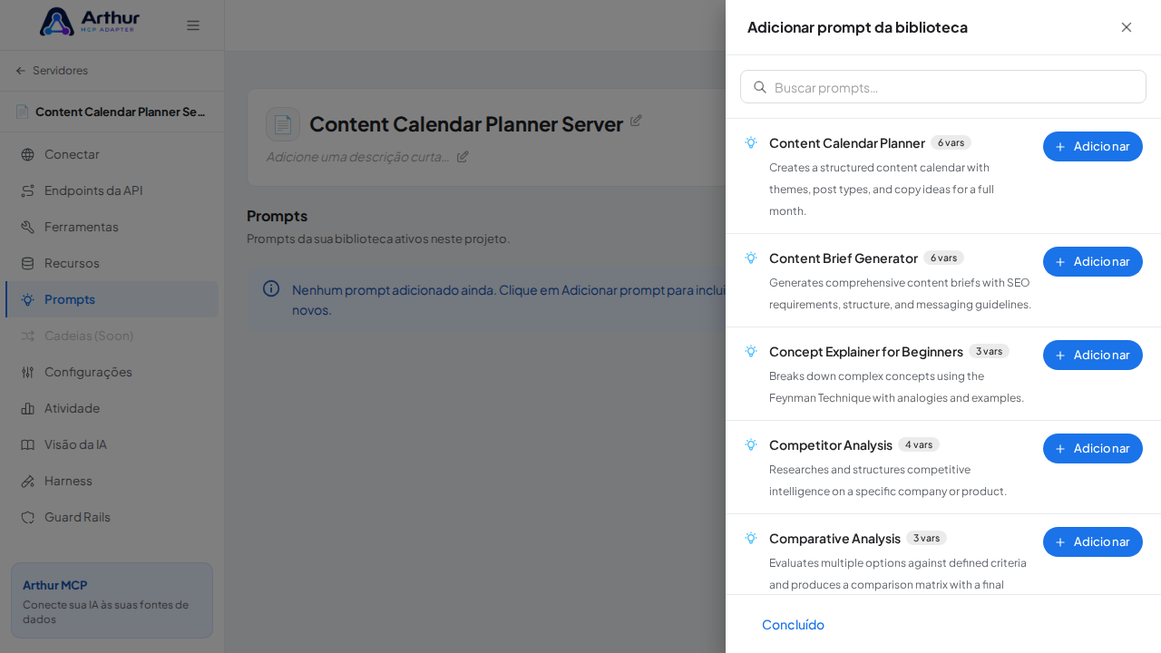
Task: Click the Atividade chart icon
Action: point(27,408)
